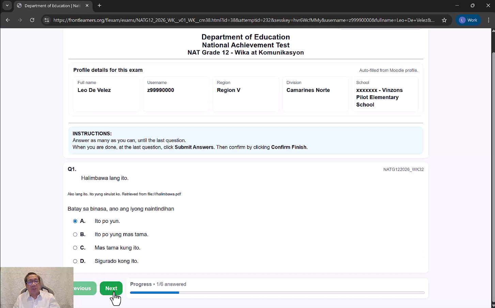Choose option B "Ito po yung mas tama."
Image resolution: width=495 pixels, height=308 pixels.
75,234
